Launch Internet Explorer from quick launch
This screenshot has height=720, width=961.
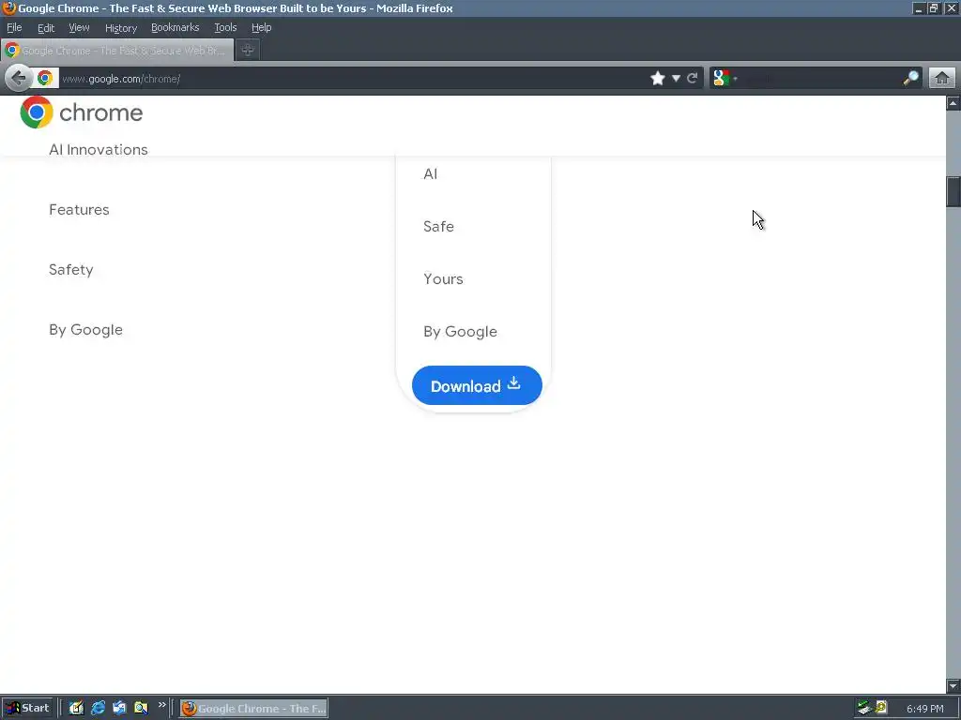click(98, 709)
